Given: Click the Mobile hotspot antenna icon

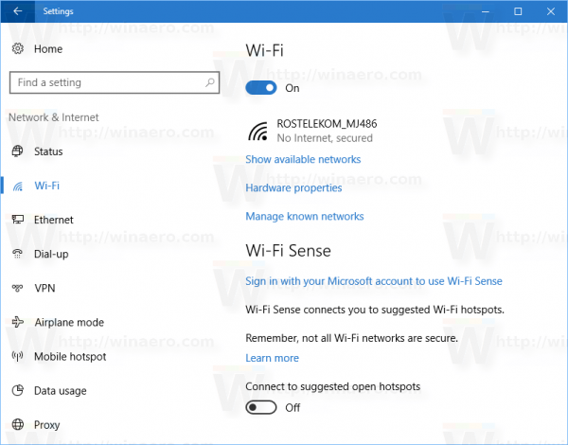Looking at the screenshot, I should (17, 356).
